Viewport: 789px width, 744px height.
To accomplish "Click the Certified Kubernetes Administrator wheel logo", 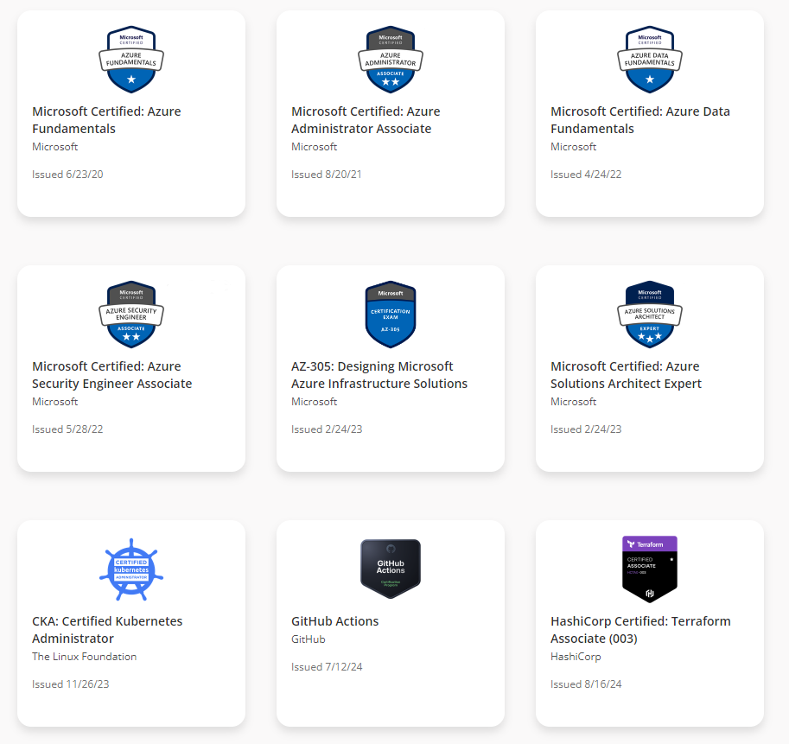I will [131, 569].
